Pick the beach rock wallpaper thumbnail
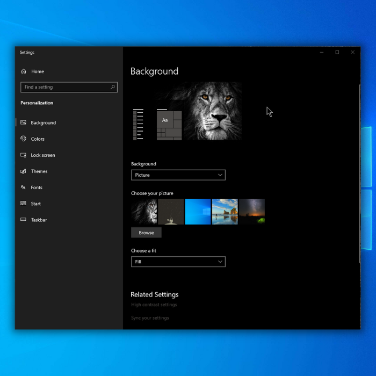 point(225,211)
